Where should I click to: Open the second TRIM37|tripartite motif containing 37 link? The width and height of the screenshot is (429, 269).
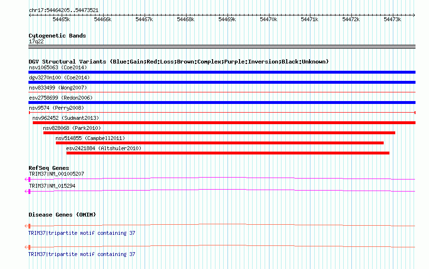tap(82, 254)
